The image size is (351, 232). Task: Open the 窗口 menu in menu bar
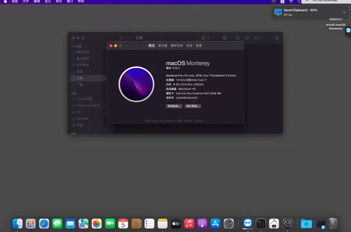click(70, 1)
